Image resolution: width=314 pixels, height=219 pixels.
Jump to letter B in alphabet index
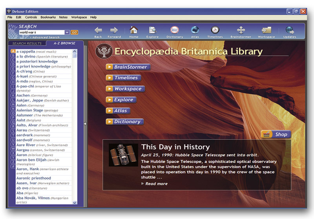coord(13,56)
